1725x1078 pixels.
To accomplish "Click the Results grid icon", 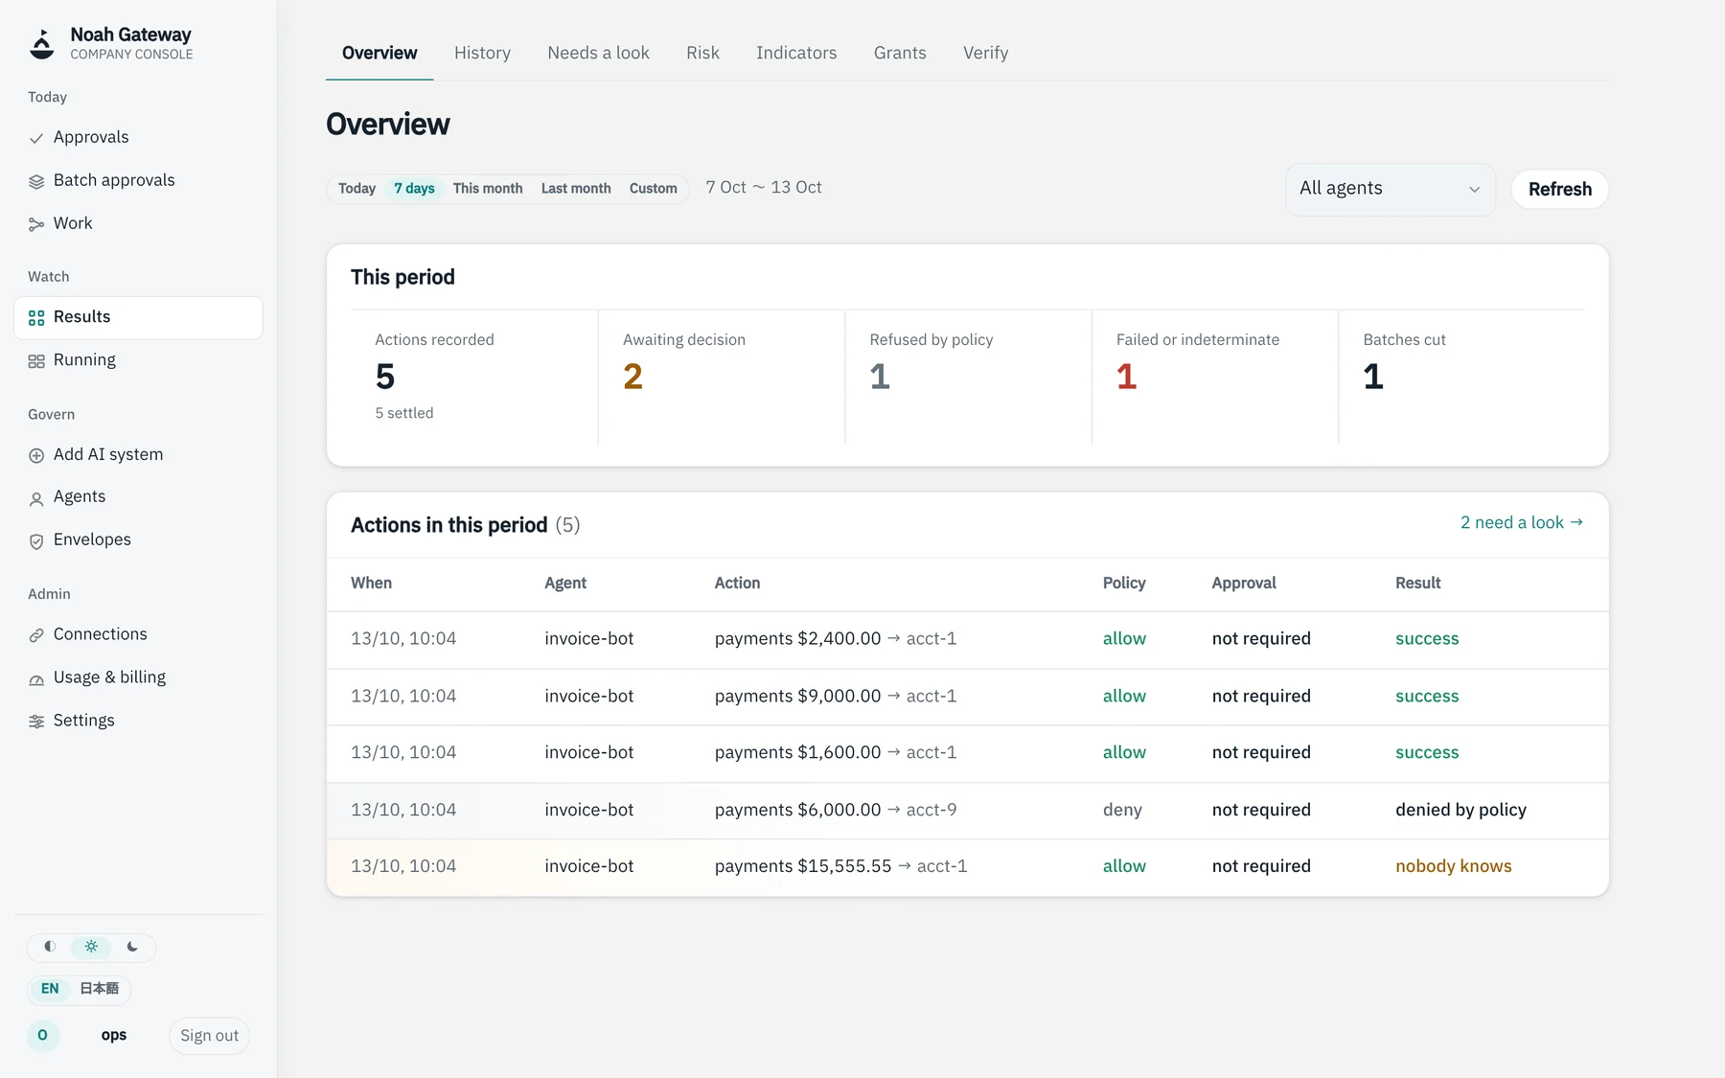I will click(36, 318).
